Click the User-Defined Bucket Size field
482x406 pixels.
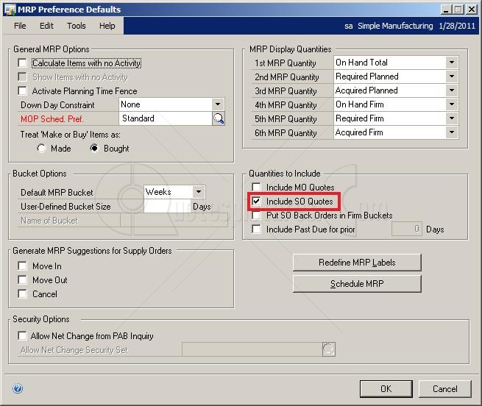166,207
